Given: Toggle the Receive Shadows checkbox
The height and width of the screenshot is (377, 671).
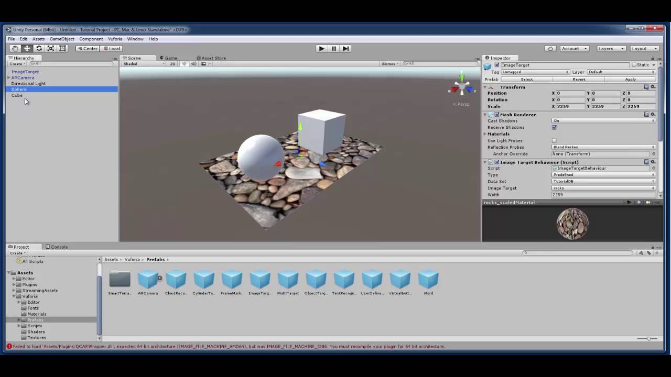Looking at the screenshot, I should 554,127.
